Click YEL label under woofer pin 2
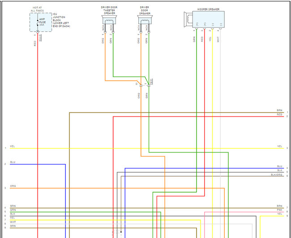Viewport: 291px width, 238px height. [210, 39]
